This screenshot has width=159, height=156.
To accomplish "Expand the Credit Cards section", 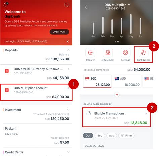I will [x=68, y=152].
